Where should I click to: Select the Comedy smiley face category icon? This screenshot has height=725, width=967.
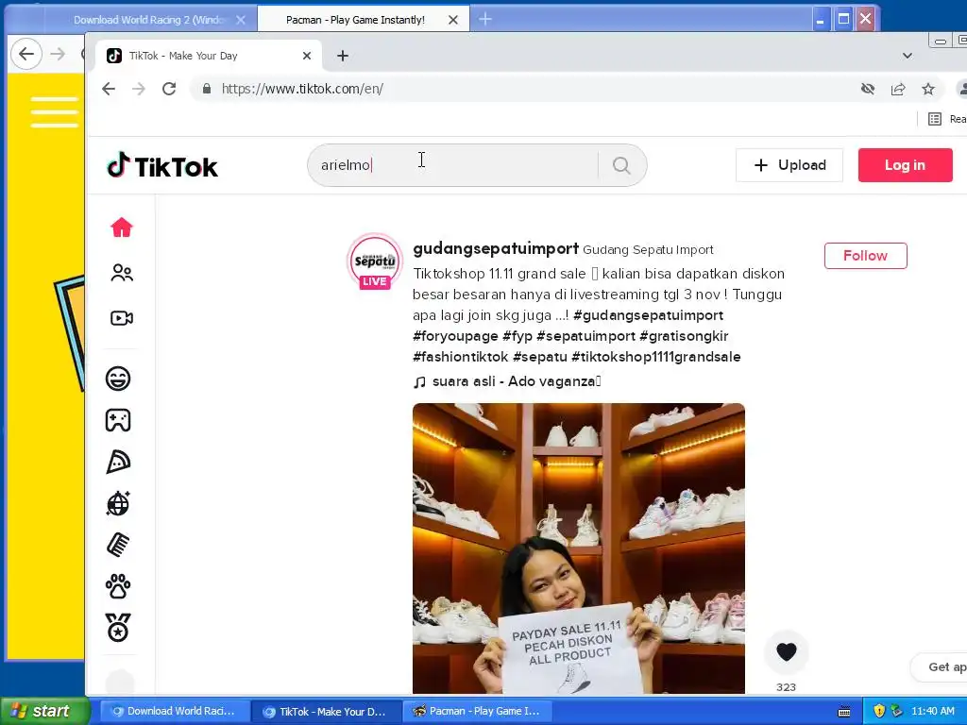point(118,379)
